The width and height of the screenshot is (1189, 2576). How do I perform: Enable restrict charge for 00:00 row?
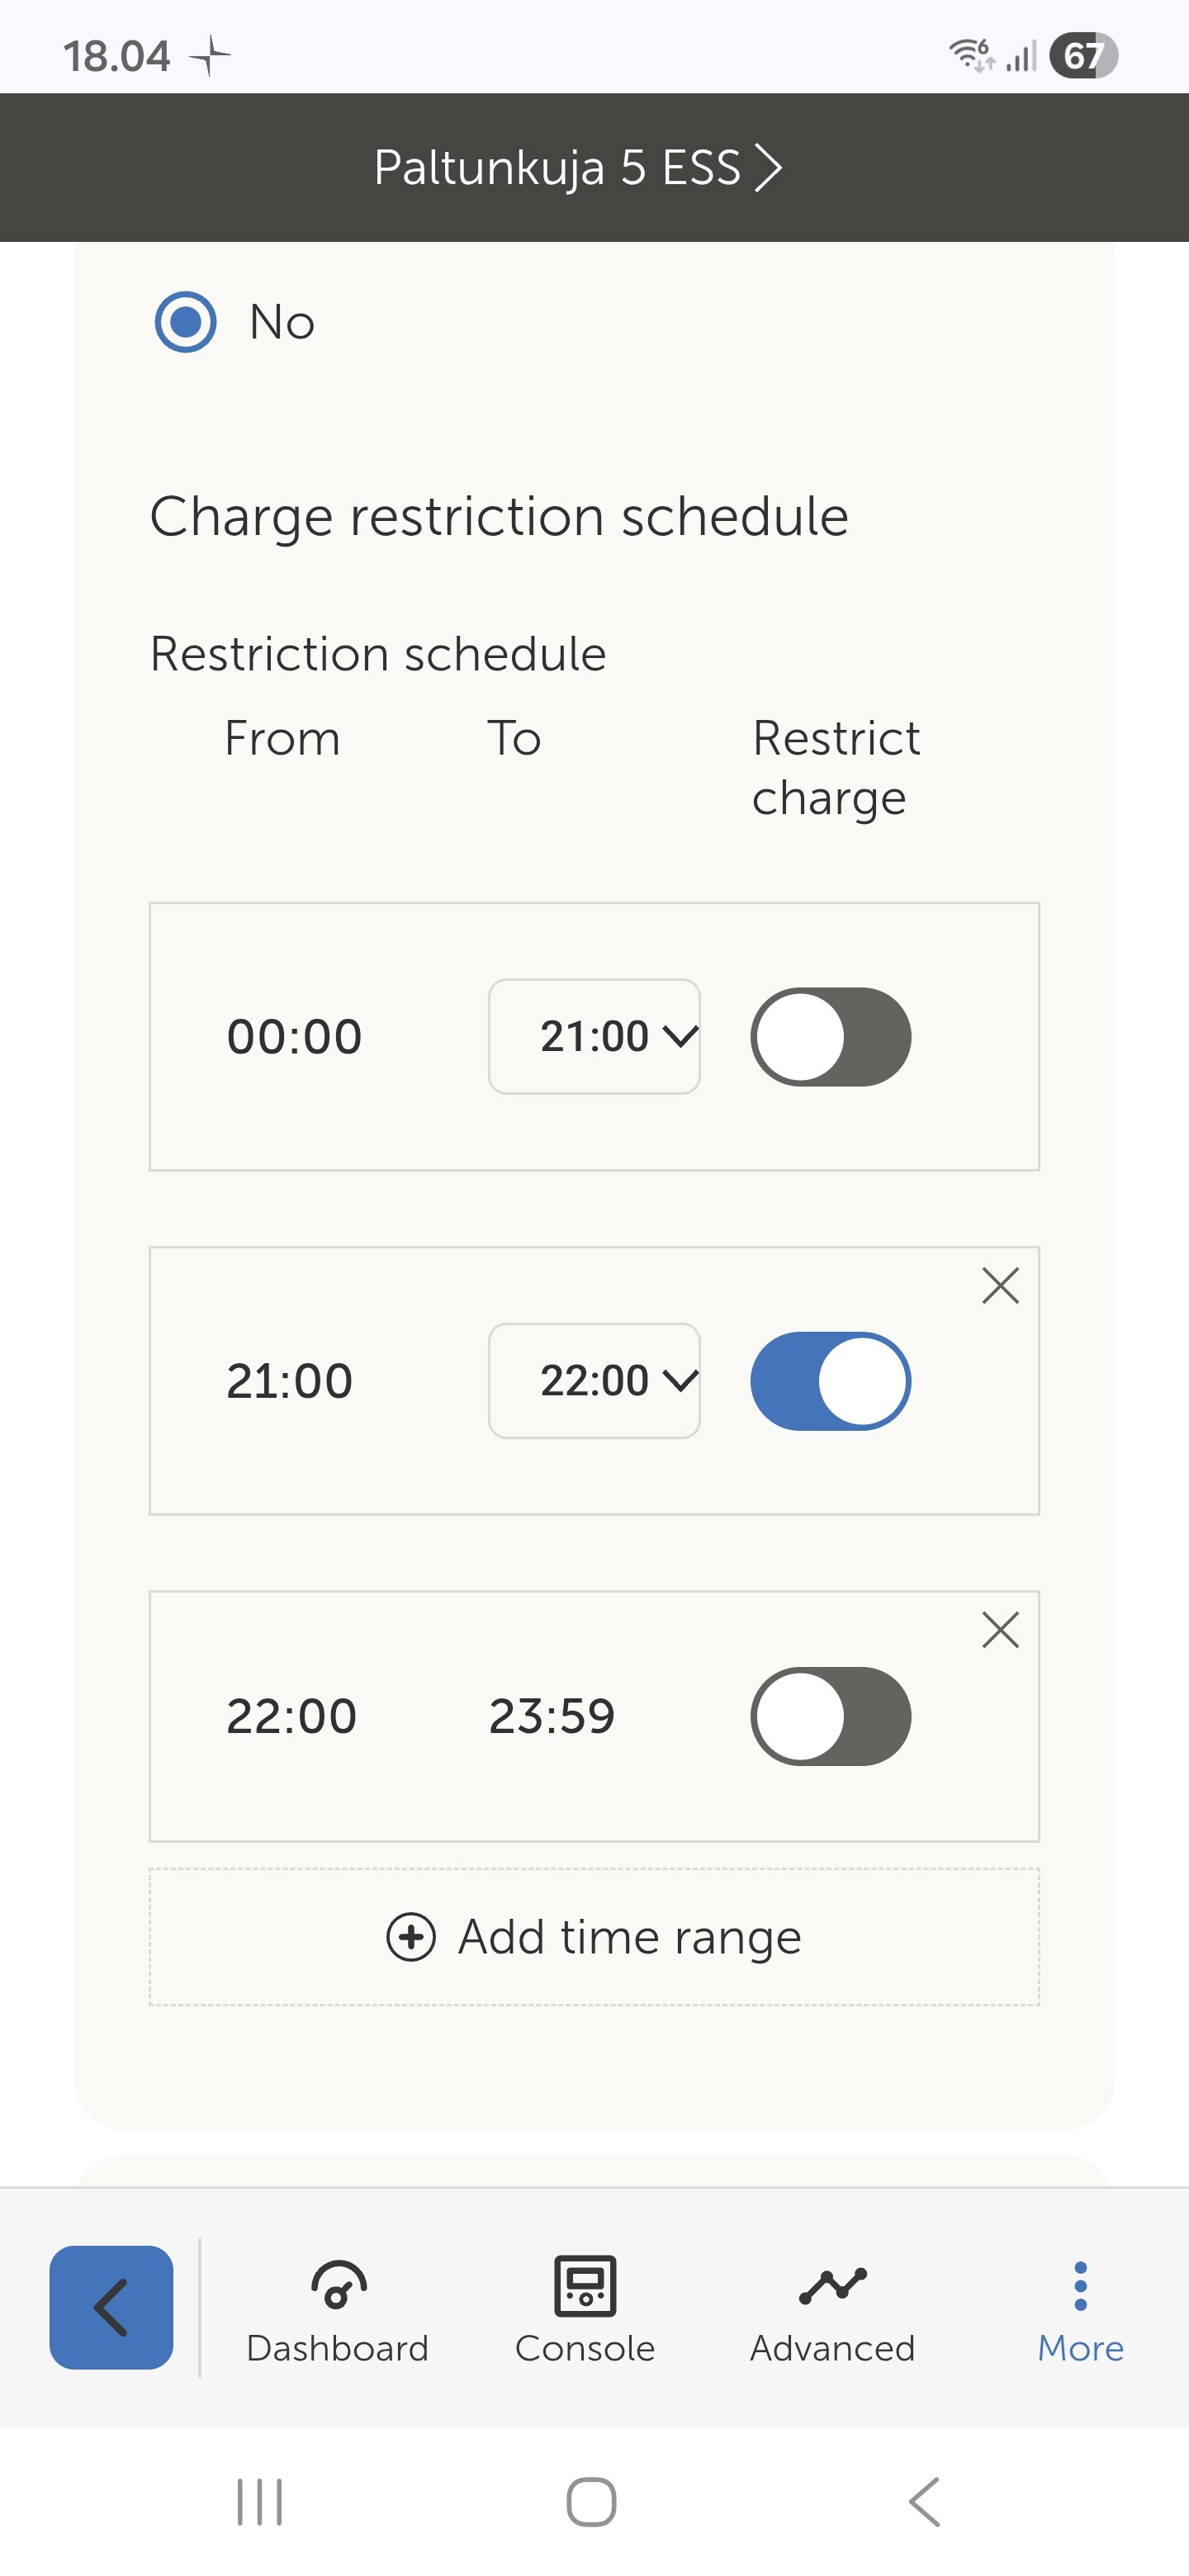point(830,1037)
